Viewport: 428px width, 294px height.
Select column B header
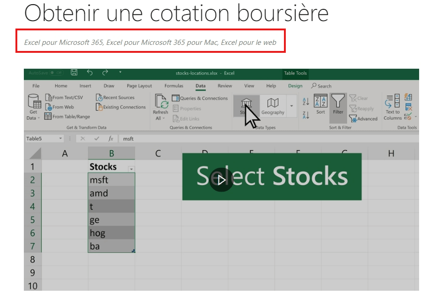111,153
